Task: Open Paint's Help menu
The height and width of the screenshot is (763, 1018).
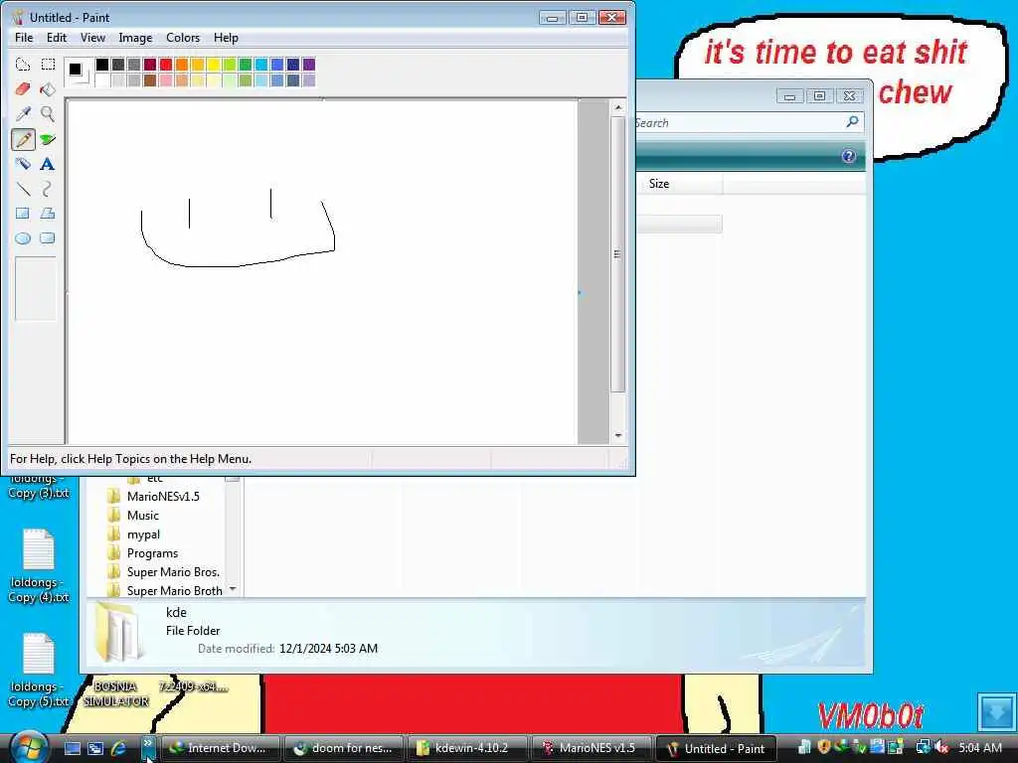Action: (x=226, y=38)
